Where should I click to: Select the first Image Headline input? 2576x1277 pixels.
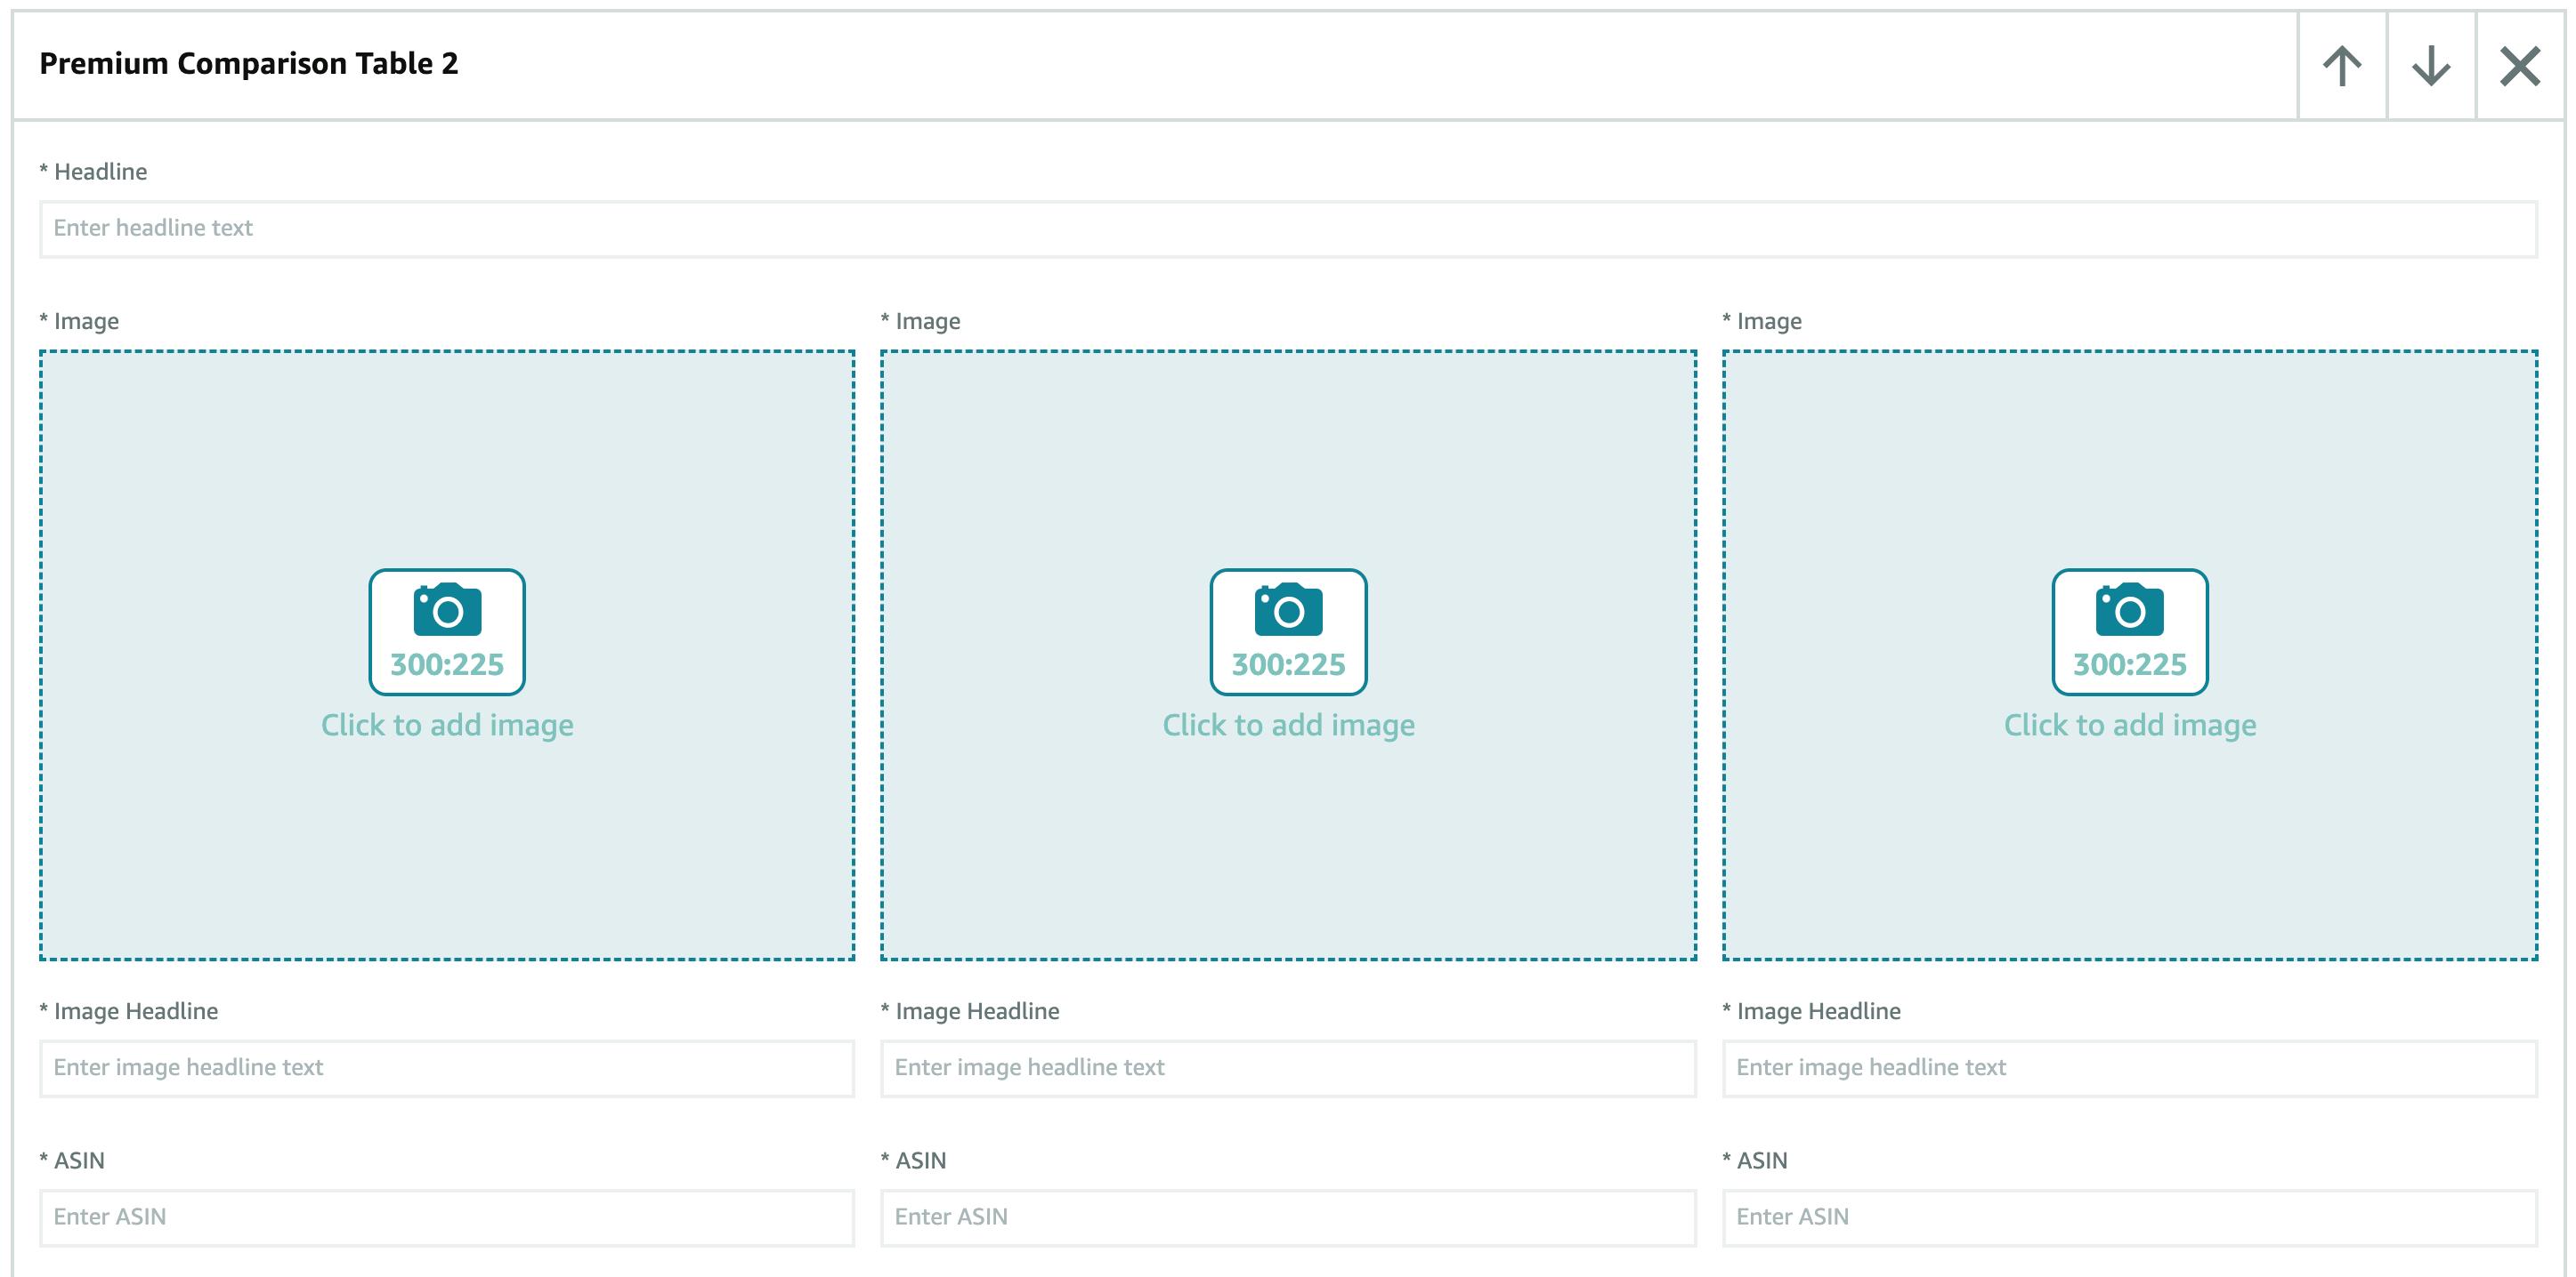pos(447,1068)
